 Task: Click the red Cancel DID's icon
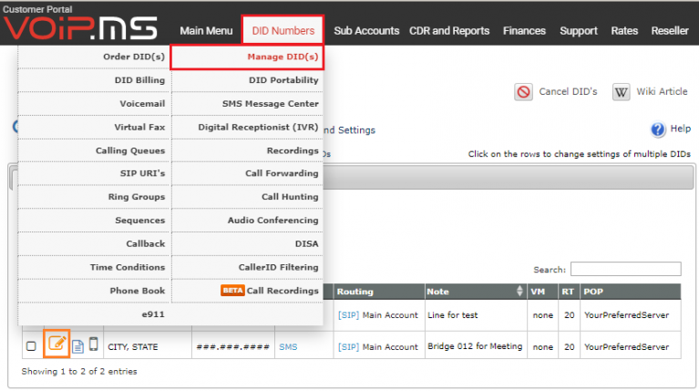523,92
